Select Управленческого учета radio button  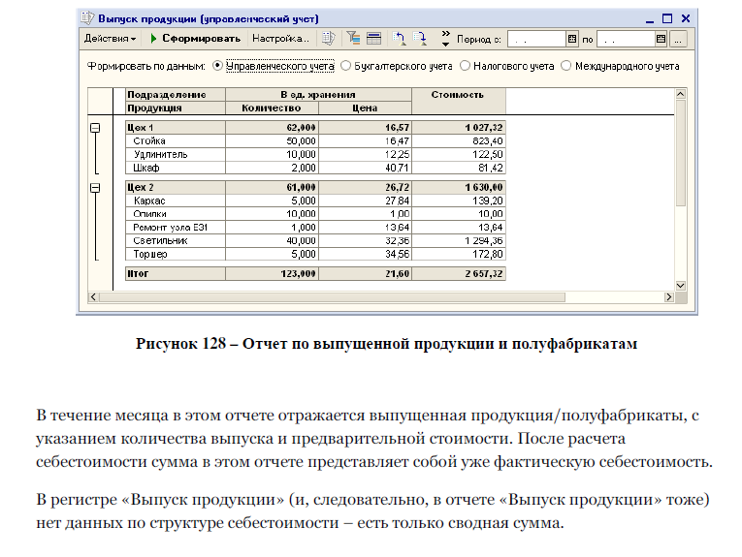pos(217,66)
